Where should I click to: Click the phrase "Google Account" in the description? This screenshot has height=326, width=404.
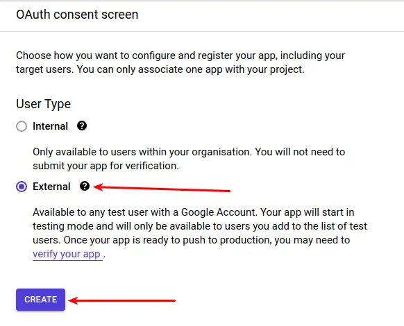coord(218,212)
